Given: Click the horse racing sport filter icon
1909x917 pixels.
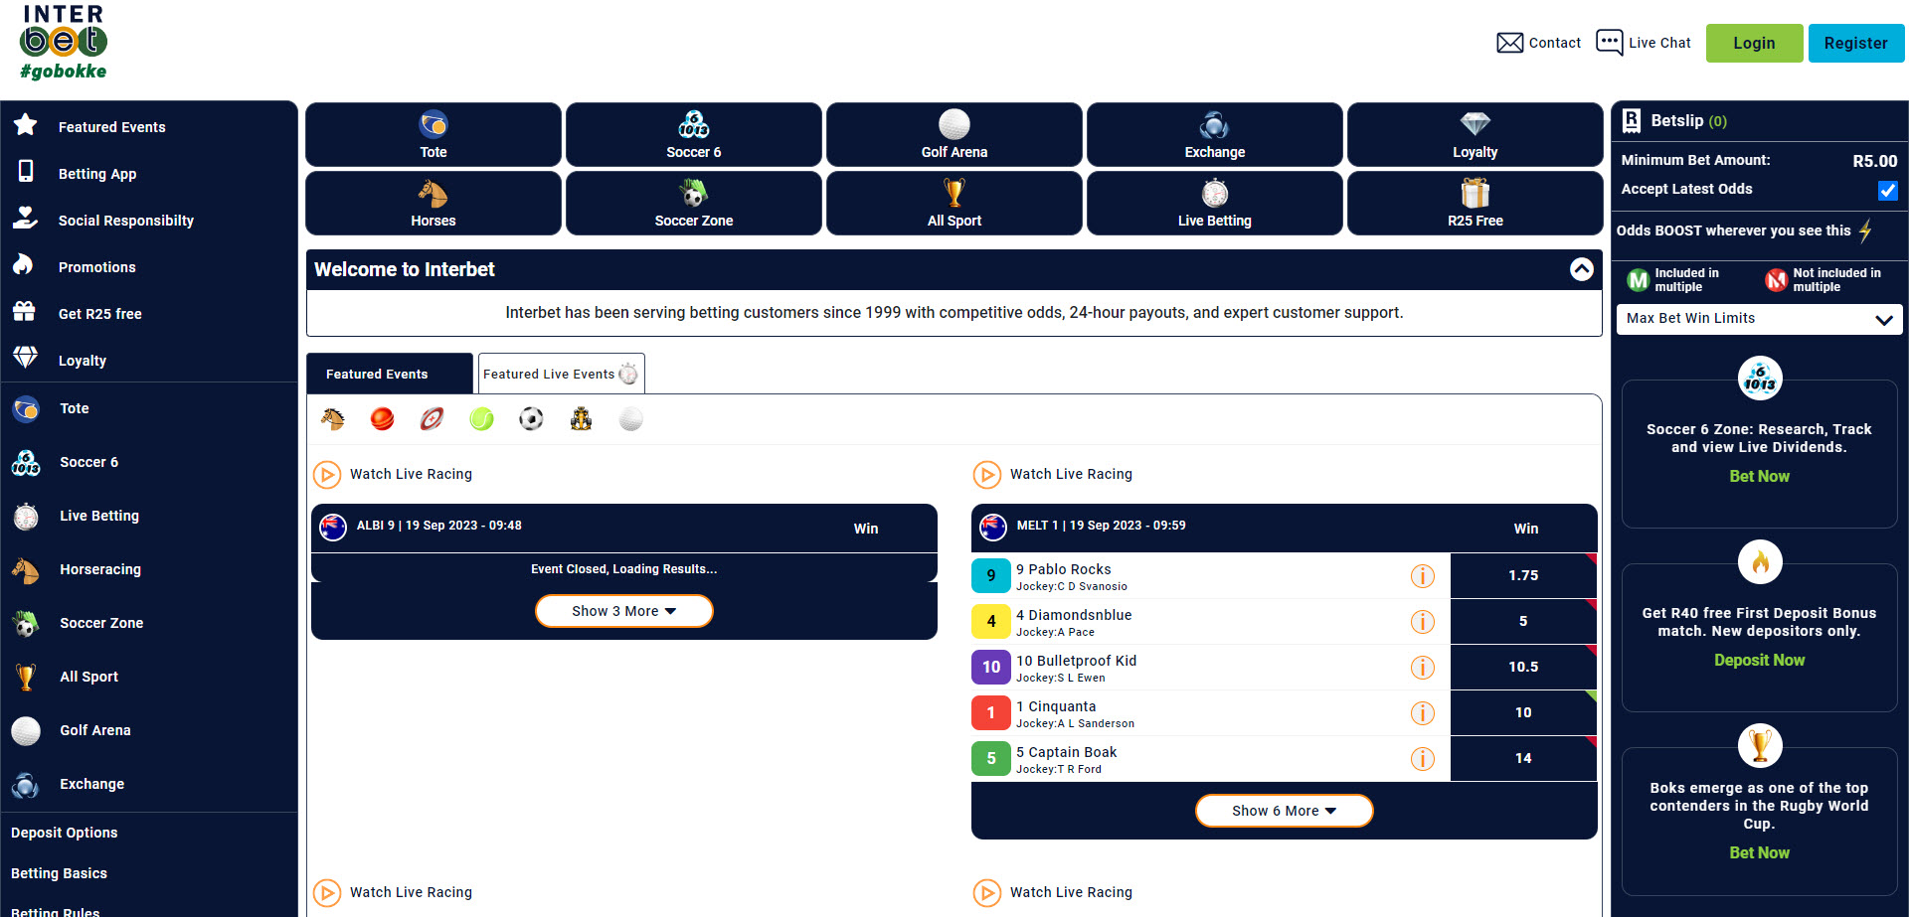Looking at the screenshot, I should (x=333, y=419).
